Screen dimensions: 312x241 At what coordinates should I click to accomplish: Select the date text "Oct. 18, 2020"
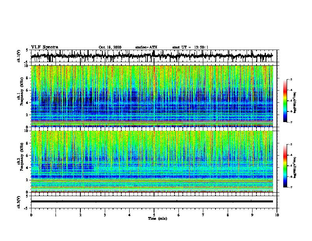[110, 47]
